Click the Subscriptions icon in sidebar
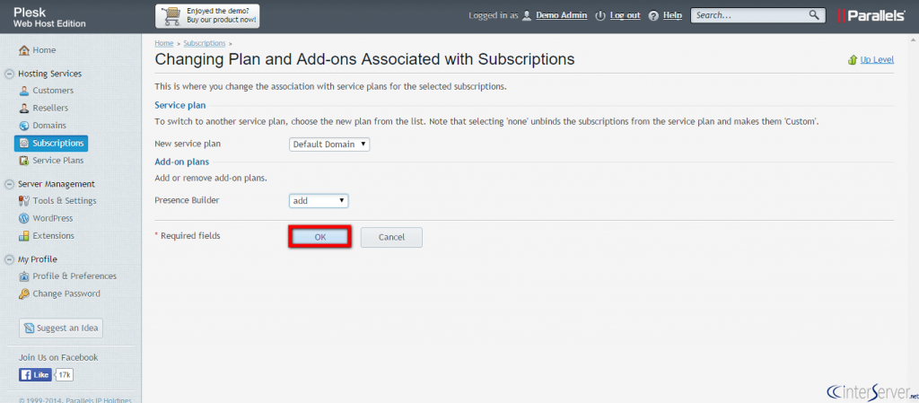 pos(24,143)
